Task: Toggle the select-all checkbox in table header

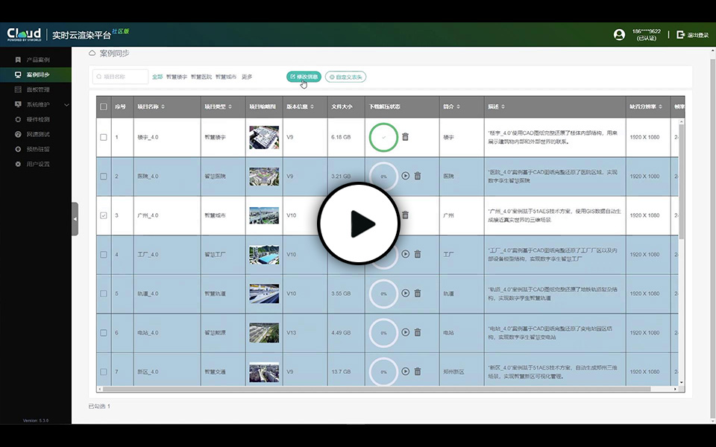Action: click(x=104, y=107)
